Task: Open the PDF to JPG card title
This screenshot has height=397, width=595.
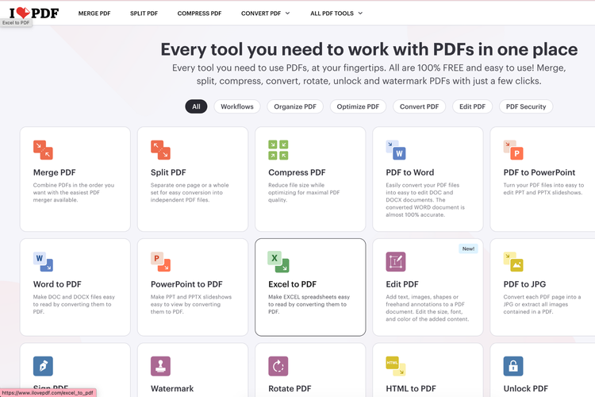Action: 524,284
